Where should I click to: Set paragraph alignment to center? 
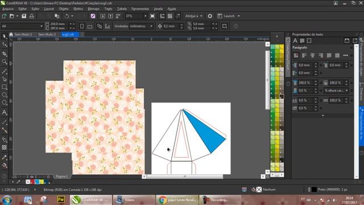coord(312,55)
